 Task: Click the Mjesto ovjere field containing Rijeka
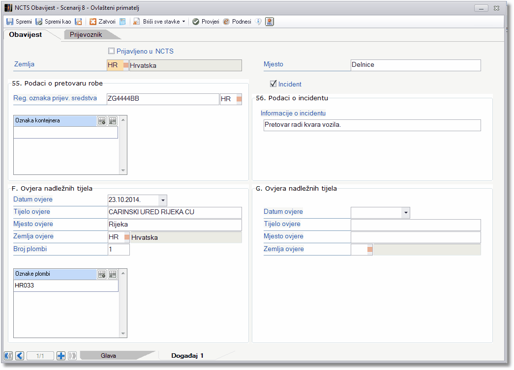click(x=175, y=225)
